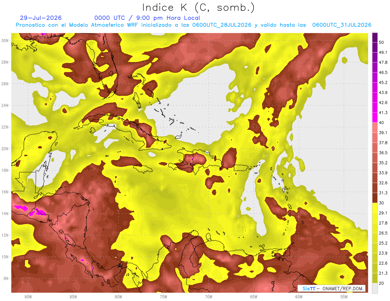Image resolution: width=390 pixels, height=301 pixels.
Task: Click the longitude label "75W"
Action: [163, 297]
